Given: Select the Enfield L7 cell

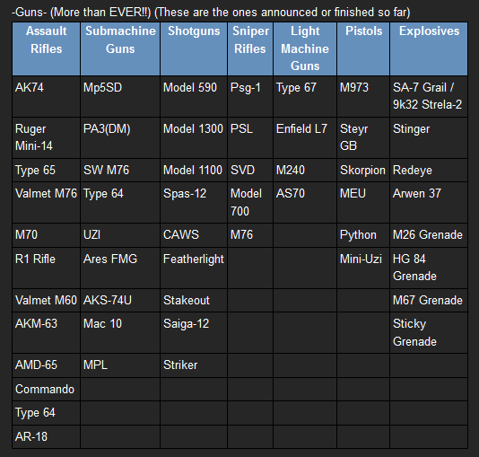Looking at the screenshot, I should point(305,137).
